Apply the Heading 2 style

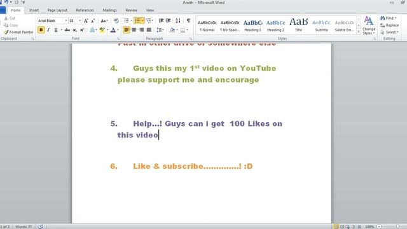coord(275,25)
